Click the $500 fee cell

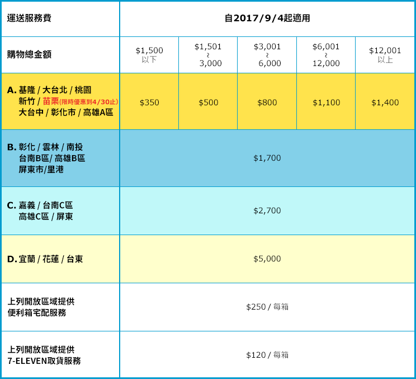[x=208, y=102]
